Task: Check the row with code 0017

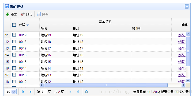Action: 14,48
